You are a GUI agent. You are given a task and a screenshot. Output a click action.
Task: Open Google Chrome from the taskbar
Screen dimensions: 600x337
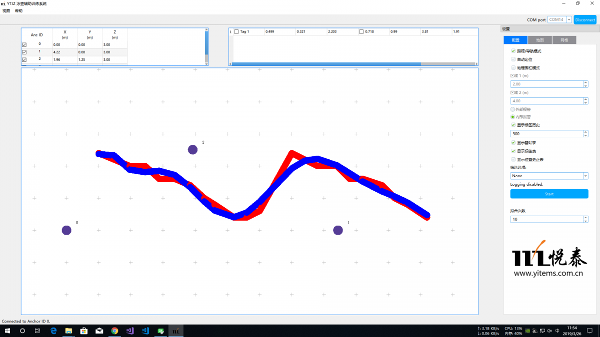(x=114, y=331)
